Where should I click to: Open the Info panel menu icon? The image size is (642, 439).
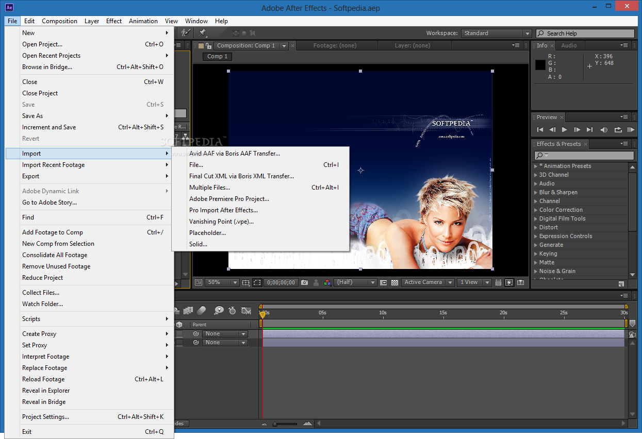click(x=624, y=45)
